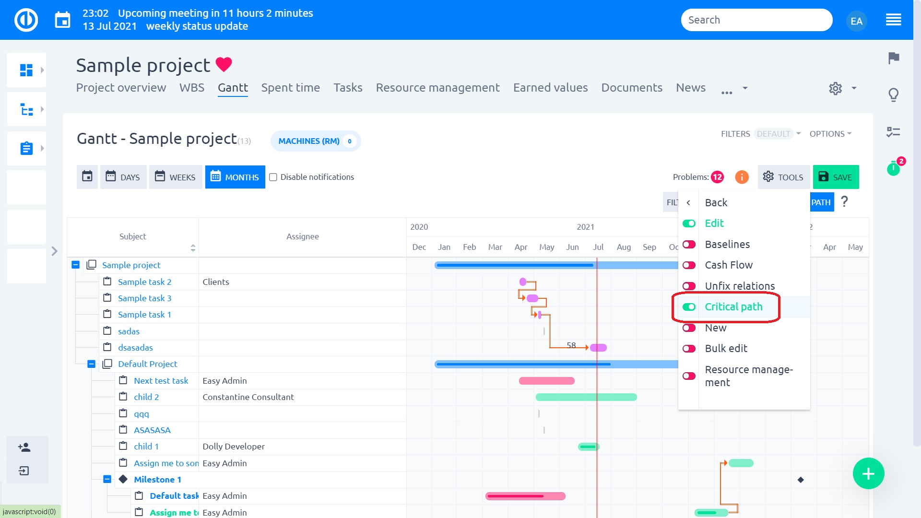This screenshot has height=518, width=921.
Task: Check the Disable notifications checkbox
Action: click(273, 177)
